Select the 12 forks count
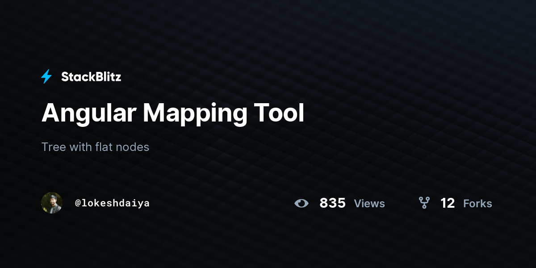The image size is (536, 268). tap(448, 203)
